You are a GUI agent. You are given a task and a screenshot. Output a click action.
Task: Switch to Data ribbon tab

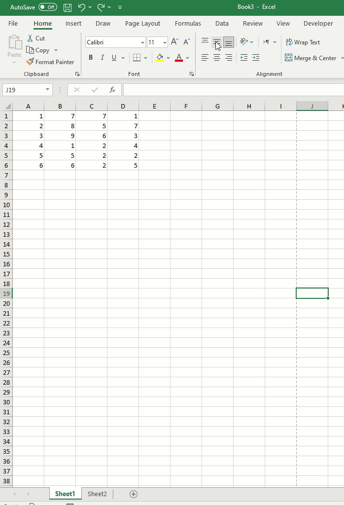pos(222,24)
